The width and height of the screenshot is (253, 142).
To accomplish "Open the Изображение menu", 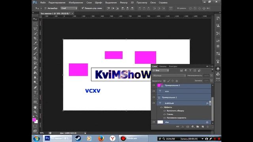I will click(76, 3).
